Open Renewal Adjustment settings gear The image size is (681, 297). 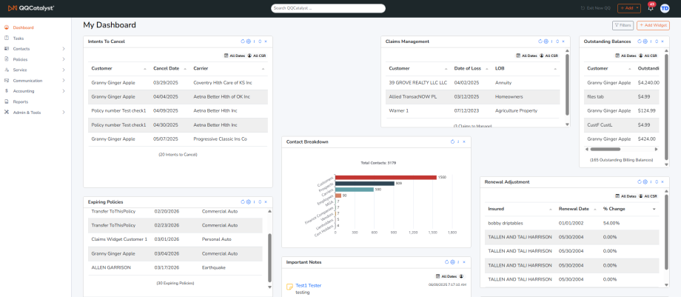click(645, 181)
